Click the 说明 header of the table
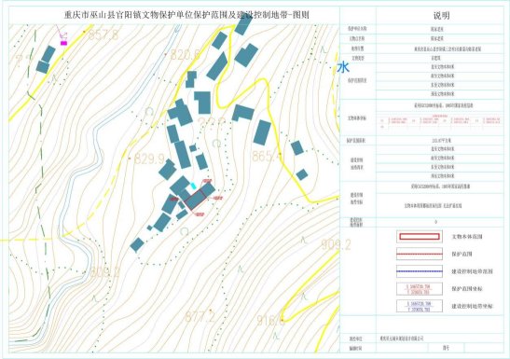The width and height of the screenshot is (510, 359). [441, 15]
